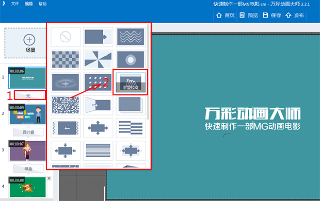Select the hand-pull transition
This screenshot has width=320, height=201.
pyautogui.click(x=131, y=82)
